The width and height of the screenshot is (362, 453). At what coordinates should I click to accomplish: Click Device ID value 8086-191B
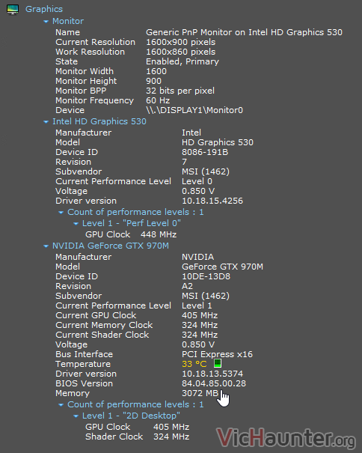point(205,152)
